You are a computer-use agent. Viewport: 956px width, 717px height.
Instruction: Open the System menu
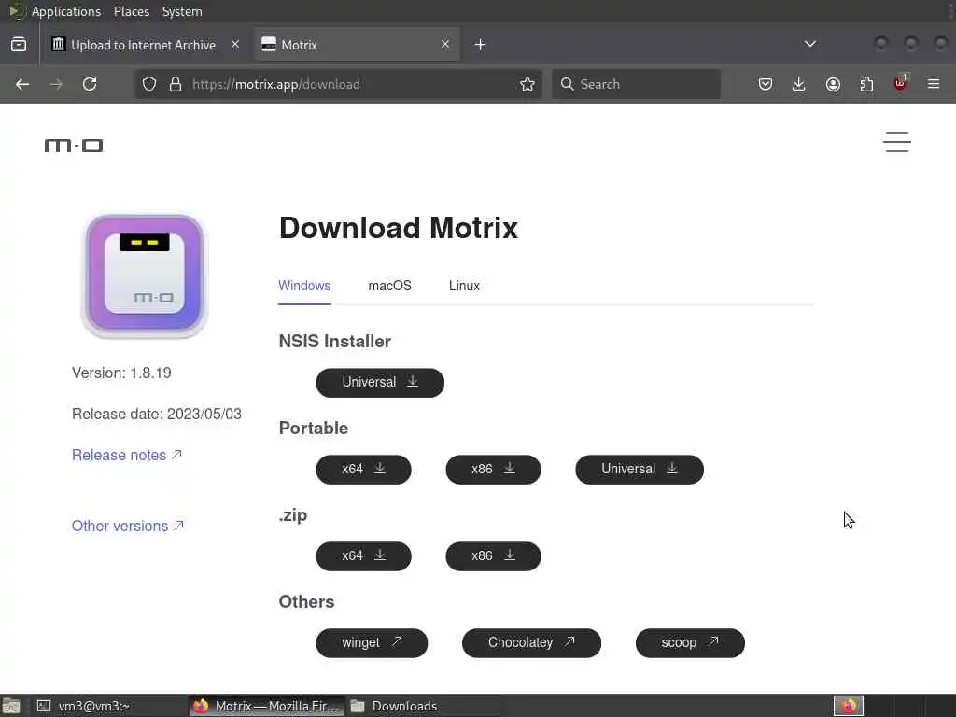pyautogui.click(x=182, y=11)
